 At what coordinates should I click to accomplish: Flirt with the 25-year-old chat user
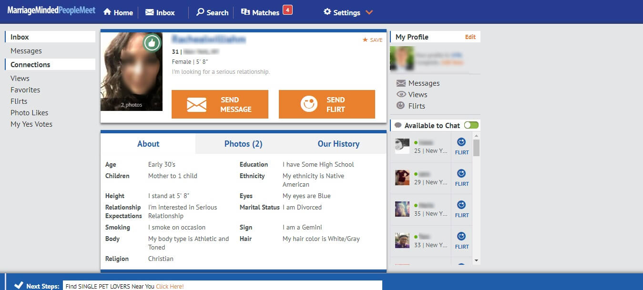click(461, 146)
